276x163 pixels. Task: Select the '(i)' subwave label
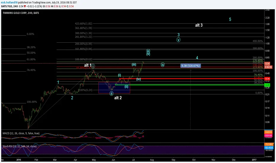point(119,75)
